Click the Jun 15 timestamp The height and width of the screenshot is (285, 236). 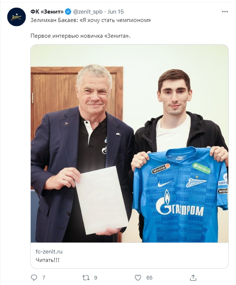pyautogui.click(x=116, y=12)
